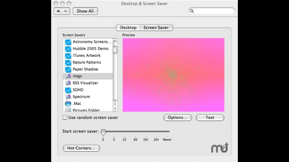
Task: Click the Hubble 2005 Demo icon
Action: pos(68,49)
